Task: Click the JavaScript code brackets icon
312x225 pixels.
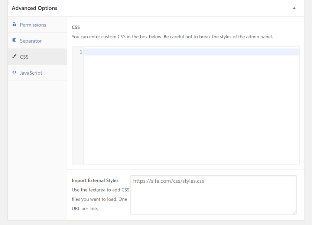Action: (x=14, y=72)
